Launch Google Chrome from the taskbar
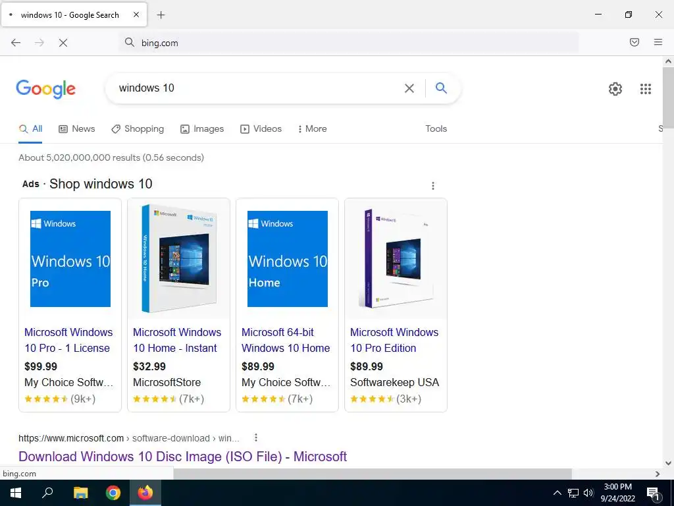Screen dimensions: 674x506 (x=113, y=493)
